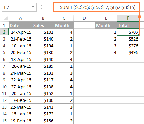Select empty cell D2
This screenshot has width=144, height=124.
[x=84, y=32]
